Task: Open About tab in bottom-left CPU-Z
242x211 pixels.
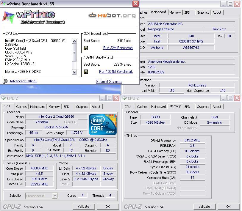Action: [96, 107]
